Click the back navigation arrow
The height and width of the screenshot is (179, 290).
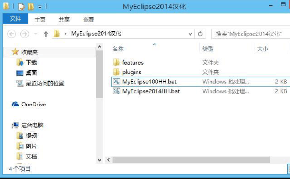(x=11, y=34)
